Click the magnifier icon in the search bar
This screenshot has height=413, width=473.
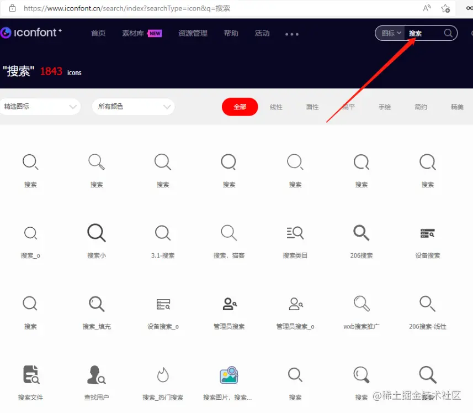coord(447,33)
